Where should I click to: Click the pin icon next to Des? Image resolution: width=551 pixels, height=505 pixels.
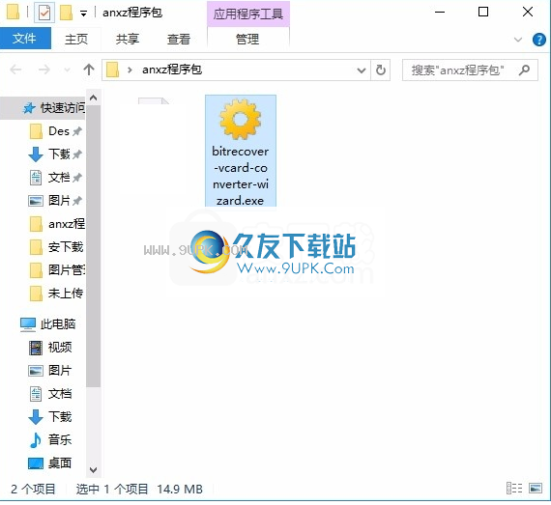coord(77,131)
